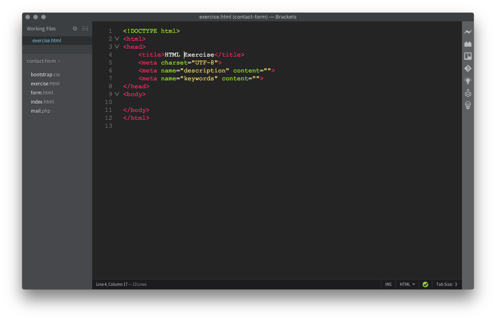Screen dimensions: 496x321
Task: Click the upload layers icon in right toolbar
Action: pos(468,93)
